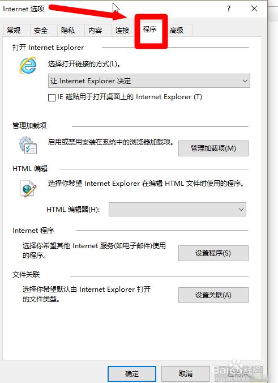Switch to the 常规 tab
Image resolution: width=278 pixels, height=383 pixels.
[x=14, y=30]
